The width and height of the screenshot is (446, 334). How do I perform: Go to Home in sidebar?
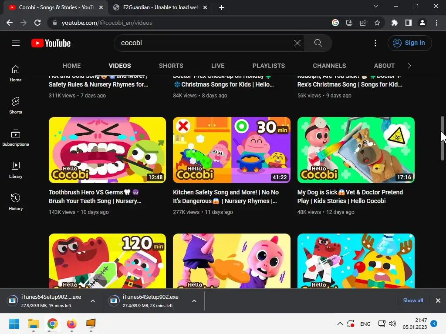pos(16,73)
